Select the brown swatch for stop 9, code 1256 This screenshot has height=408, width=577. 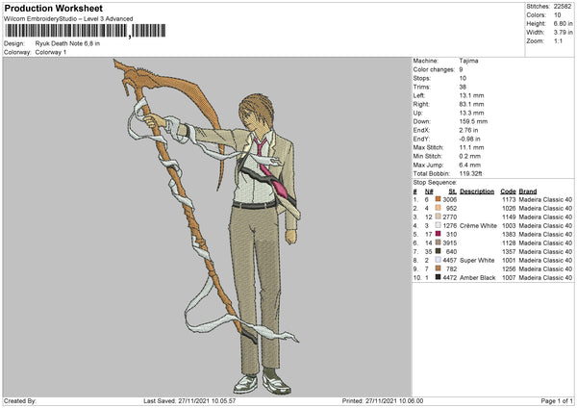[438, 268]
